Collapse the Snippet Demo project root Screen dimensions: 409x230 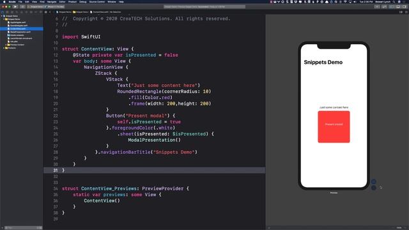2,16
